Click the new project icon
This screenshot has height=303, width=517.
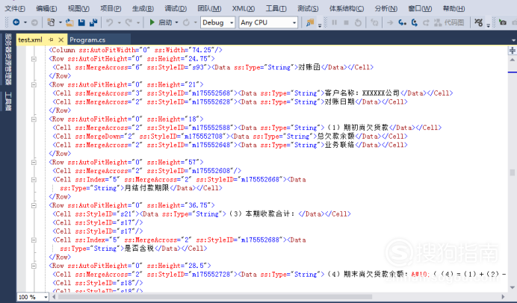coord(51,22)
